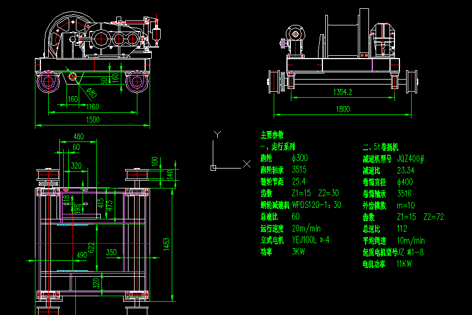Click the 运行速度 label
The width and height of the screenshot is (472, 315).
272,229
